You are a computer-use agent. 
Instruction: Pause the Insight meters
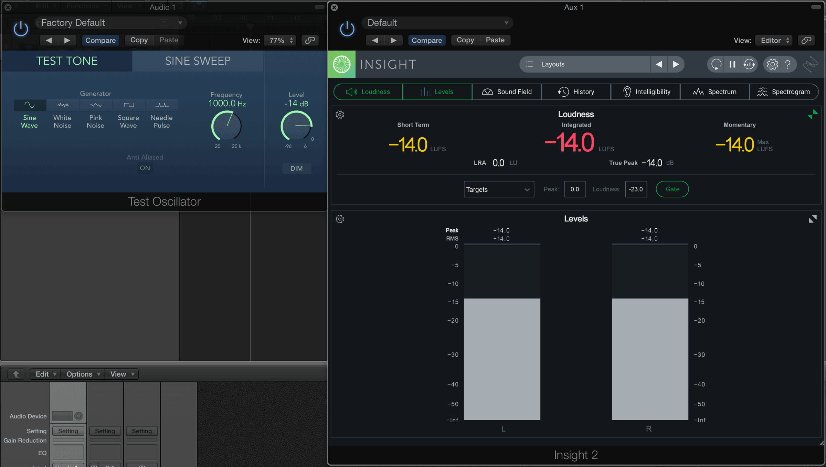click(732, 64)
